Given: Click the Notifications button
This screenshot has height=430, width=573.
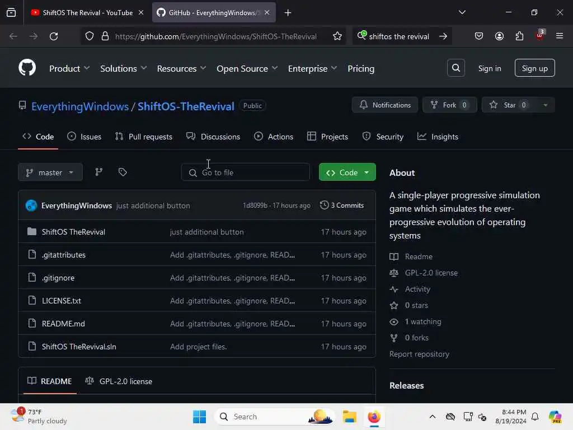Looking at the screenshot, I should (385, 105).
